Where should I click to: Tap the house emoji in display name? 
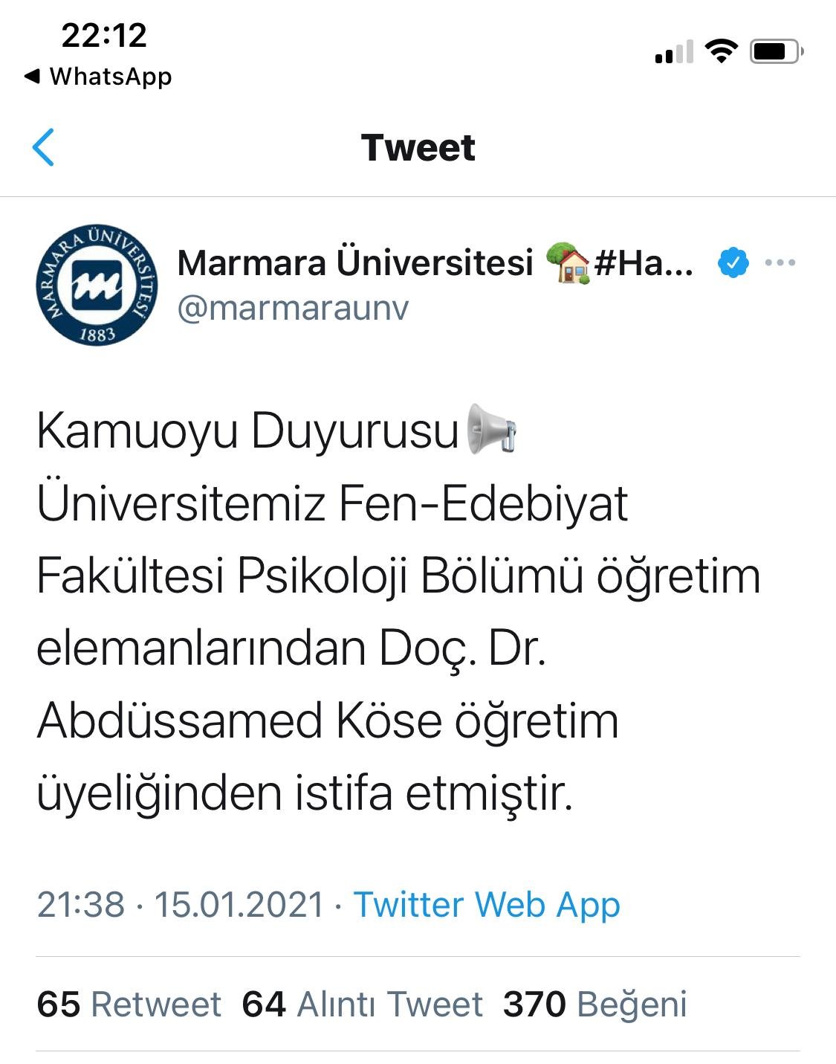pyautogui.click(x=568, y=262)
